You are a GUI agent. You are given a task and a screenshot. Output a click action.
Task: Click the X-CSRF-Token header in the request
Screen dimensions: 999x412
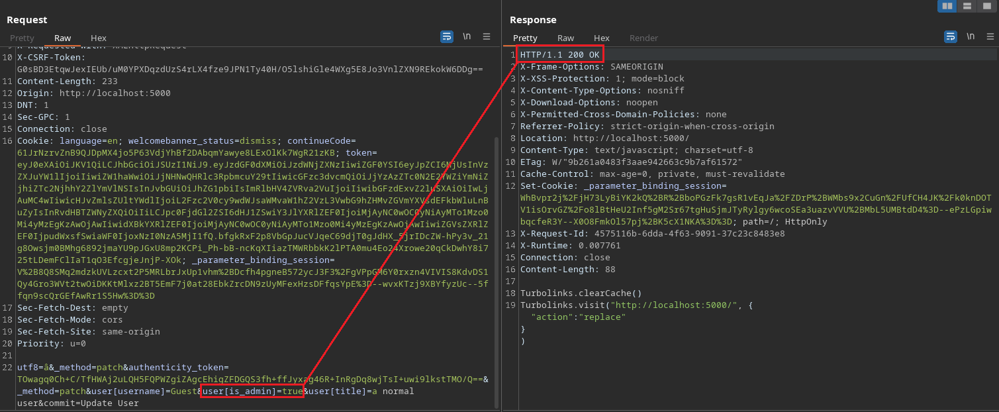point(50,58)
